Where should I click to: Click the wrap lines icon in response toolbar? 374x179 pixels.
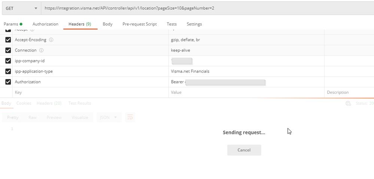(130, 117)
